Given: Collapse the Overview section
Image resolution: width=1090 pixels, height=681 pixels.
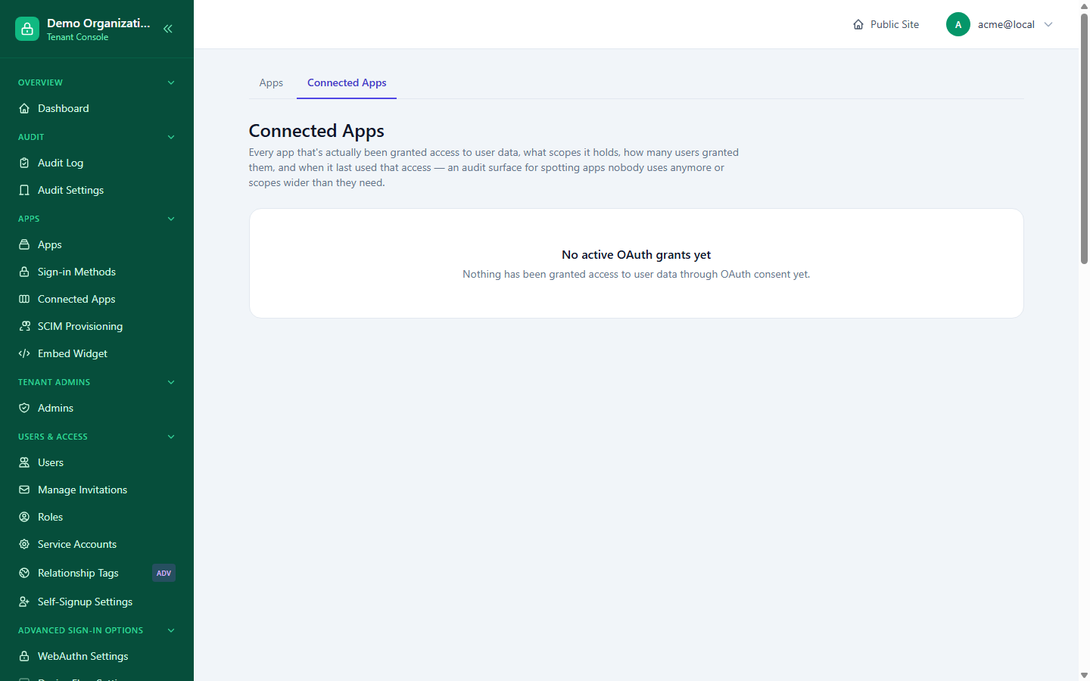Looking at the screenshot, I should tap(171, 82).
